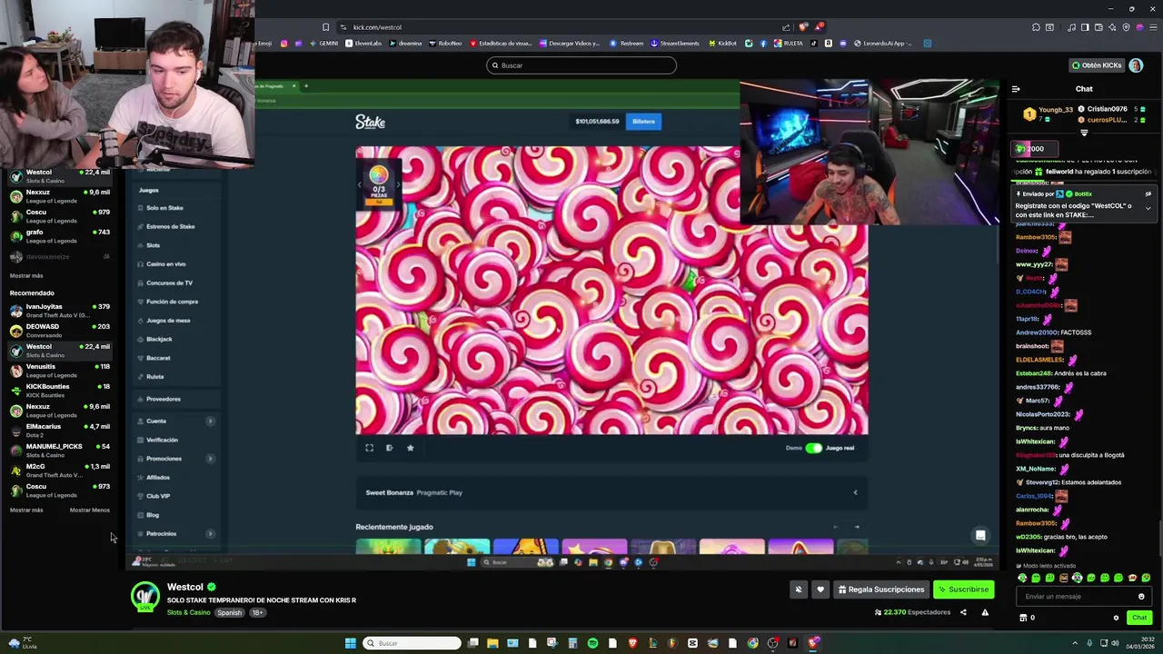
Task: Expand the Patrocinios submenu arrow
Action: (x=210, y=534)
